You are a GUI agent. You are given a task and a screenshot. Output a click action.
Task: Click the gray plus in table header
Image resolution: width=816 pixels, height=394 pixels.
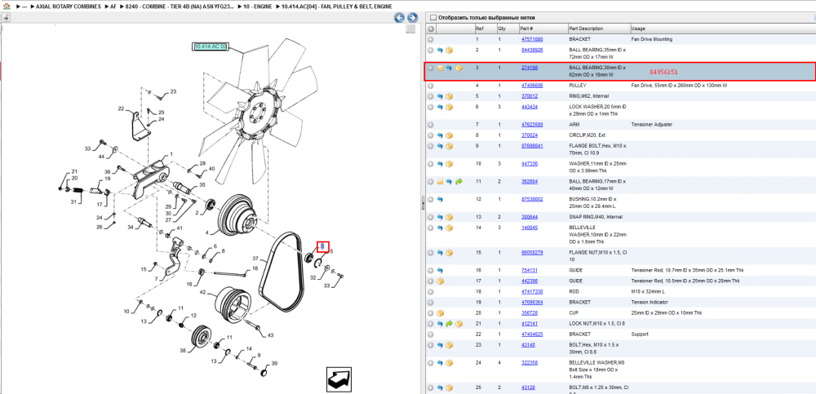431,29
